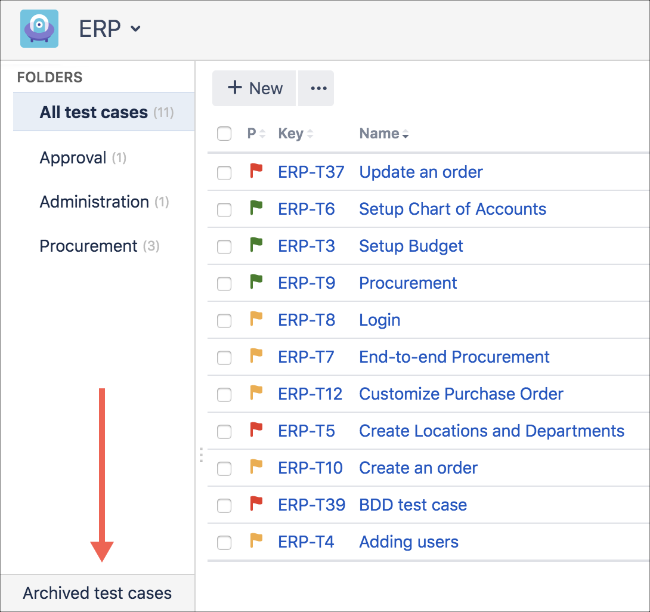650x612 pixels.
Task: Sort the table by Name column
Action: click(x=383, y=134)
